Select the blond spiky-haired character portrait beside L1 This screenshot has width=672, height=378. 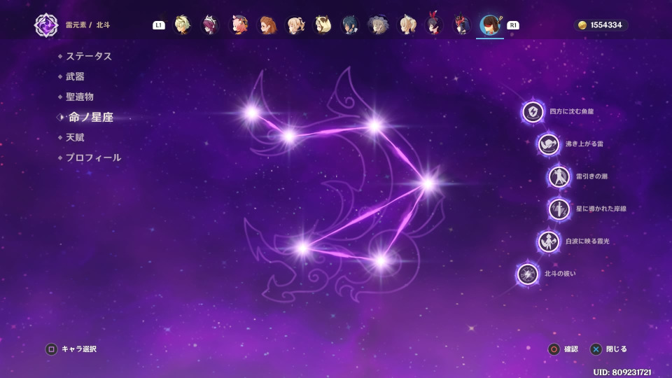click(x=183, y=25)
